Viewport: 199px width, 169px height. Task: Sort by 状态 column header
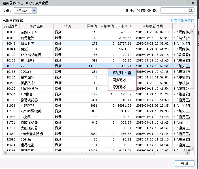point(68,26)
